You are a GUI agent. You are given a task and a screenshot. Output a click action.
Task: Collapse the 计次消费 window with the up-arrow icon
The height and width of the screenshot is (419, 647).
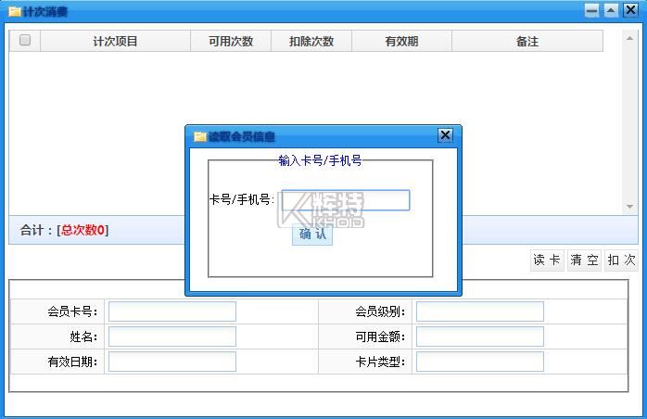(611, 10)
